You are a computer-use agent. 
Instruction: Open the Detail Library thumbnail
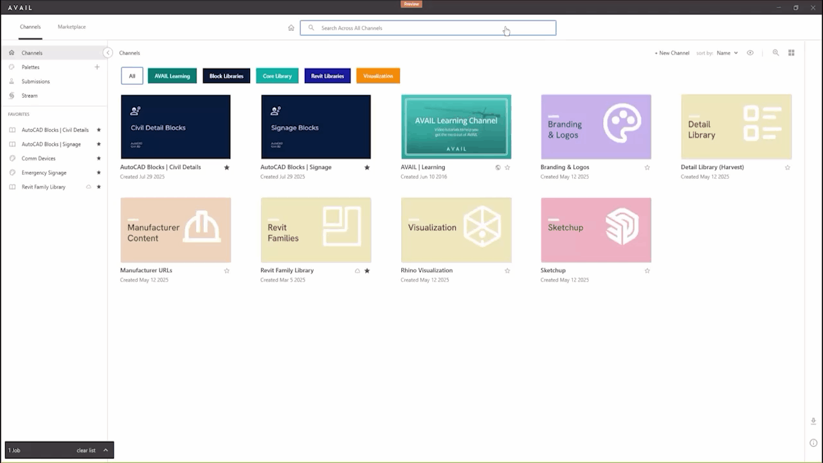point(736,127)
